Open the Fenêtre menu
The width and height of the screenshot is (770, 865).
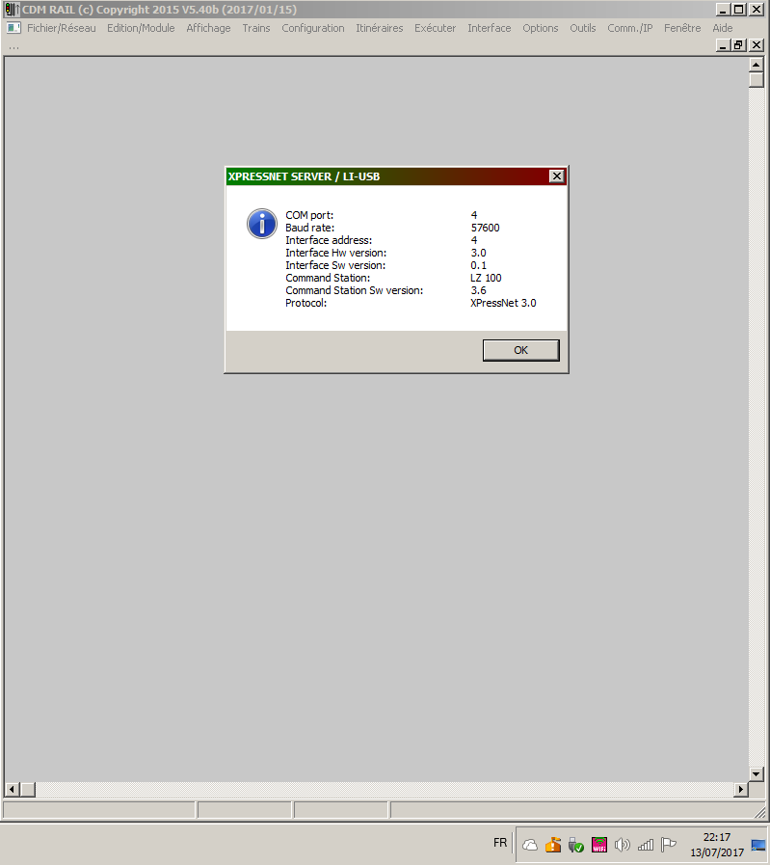pyautogui.click(x=682, y=28)
